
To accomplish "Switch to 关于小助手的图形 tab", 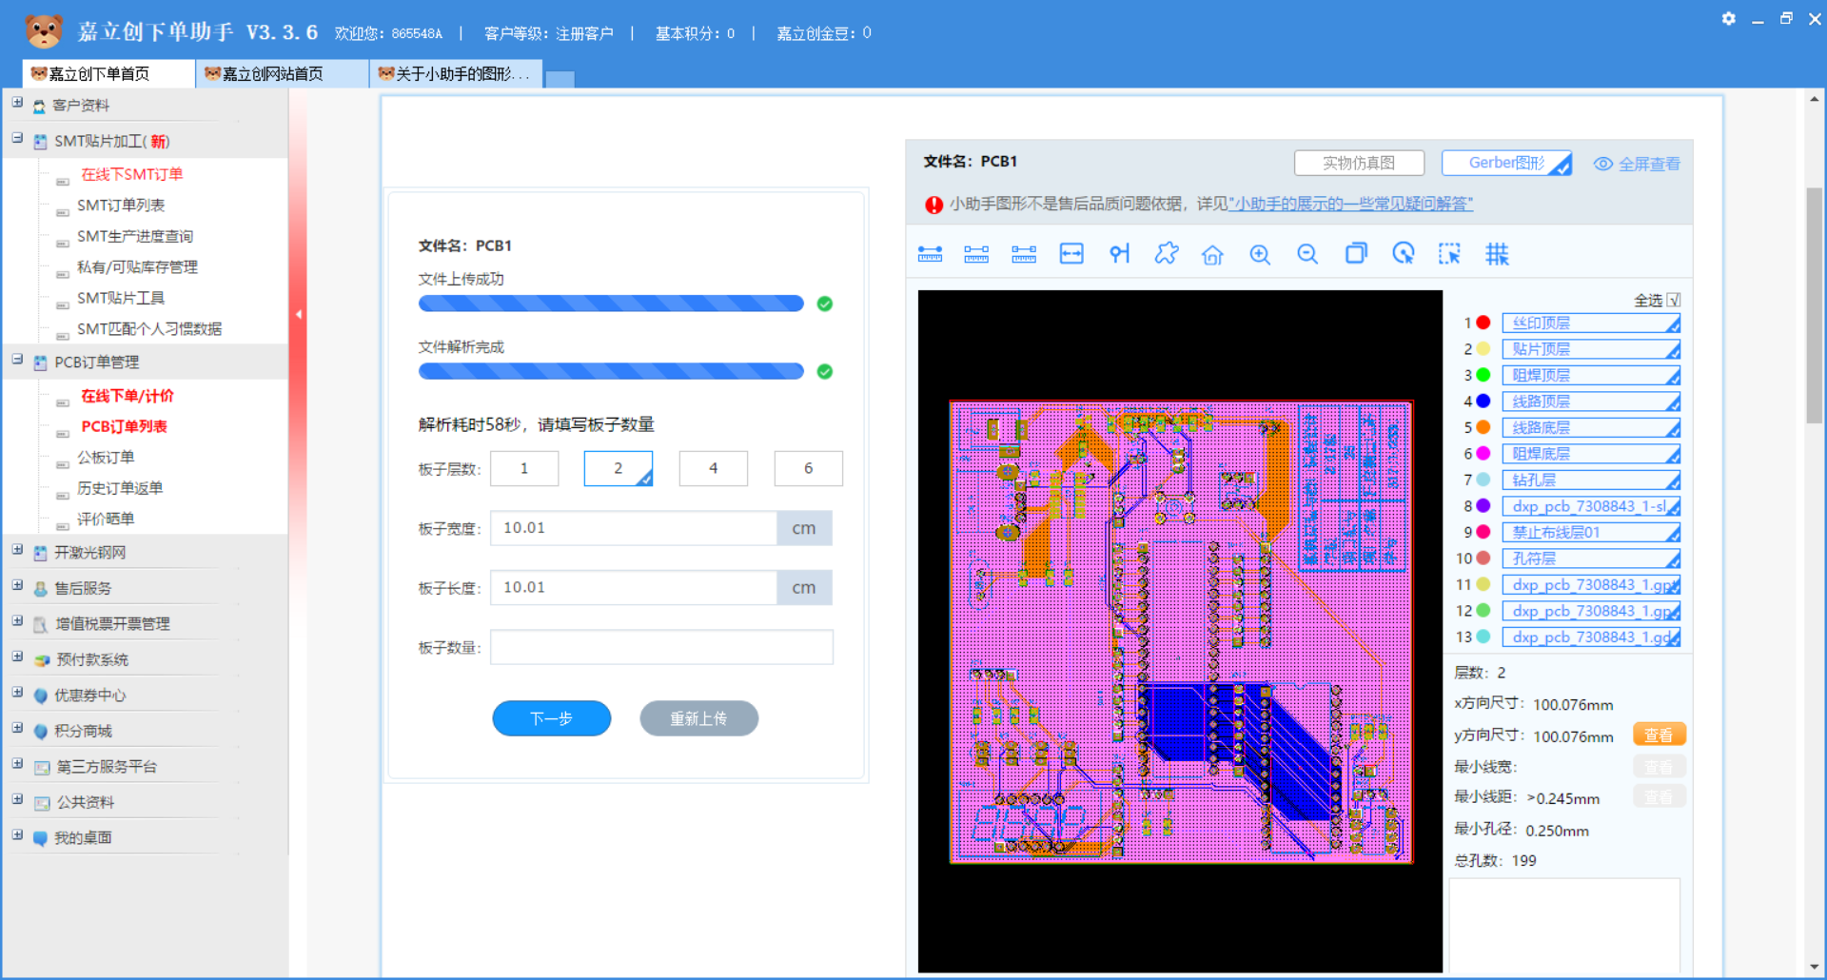I will coord(456,74).
